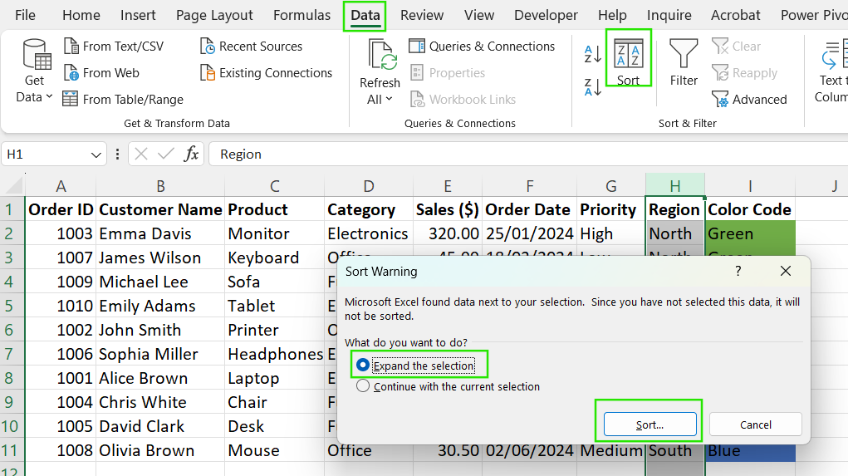The height and width of the screenshot is (476, 848).
Task: Choose Continue with the current selection
Action: (x=448, y=386)
